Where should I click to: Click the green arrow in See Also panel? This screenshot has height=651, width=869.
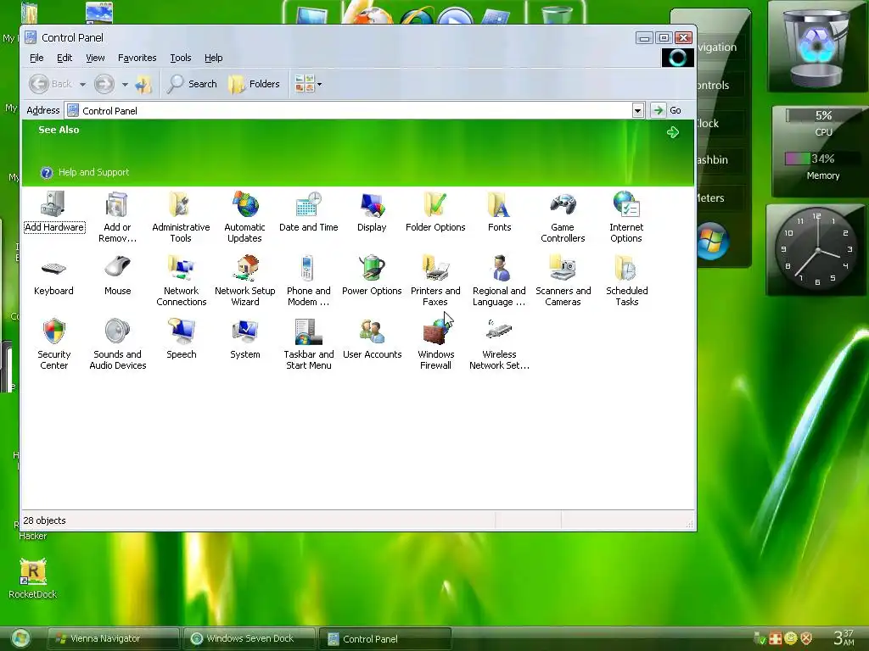[x=673, y=132]
